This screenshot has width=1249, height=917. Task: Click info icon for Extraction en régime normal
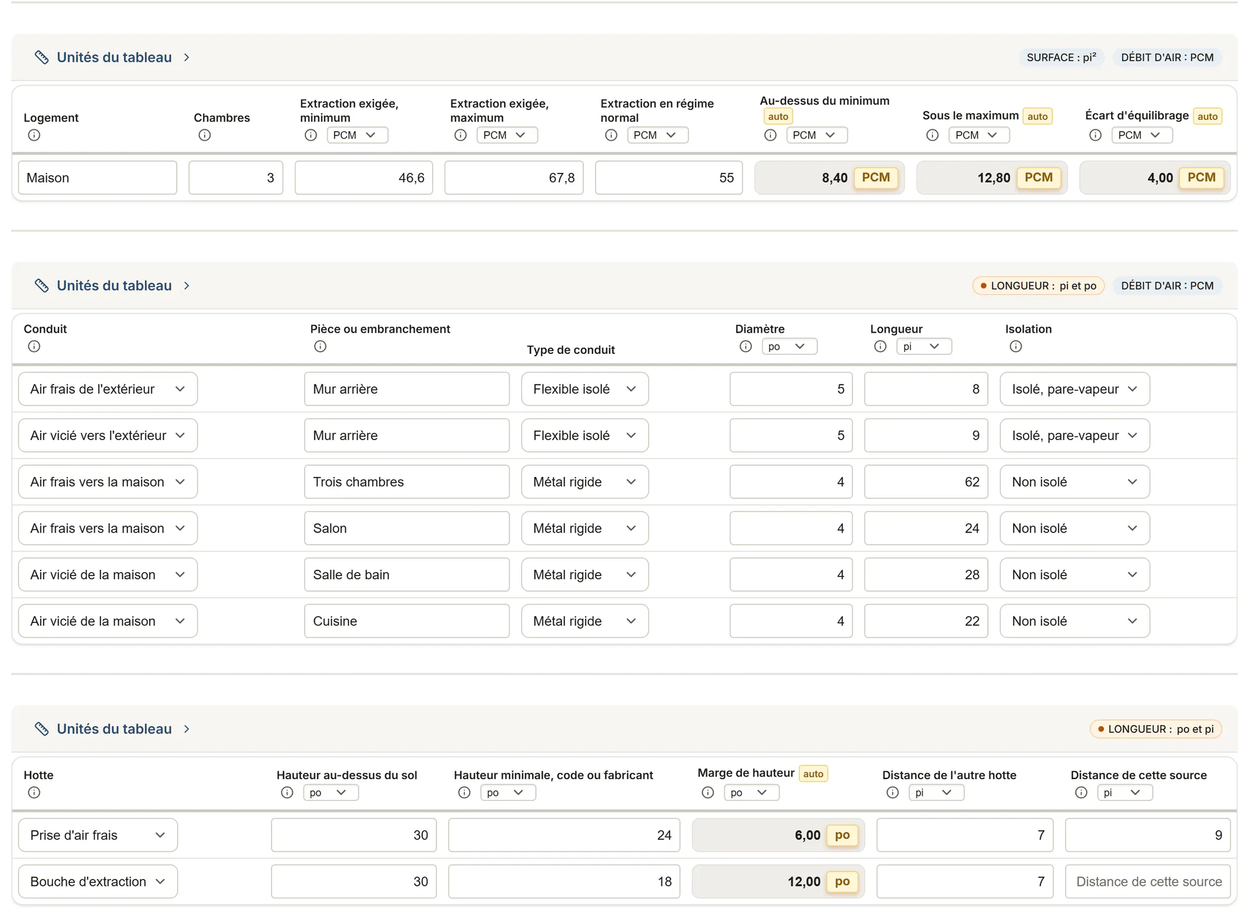611,135
